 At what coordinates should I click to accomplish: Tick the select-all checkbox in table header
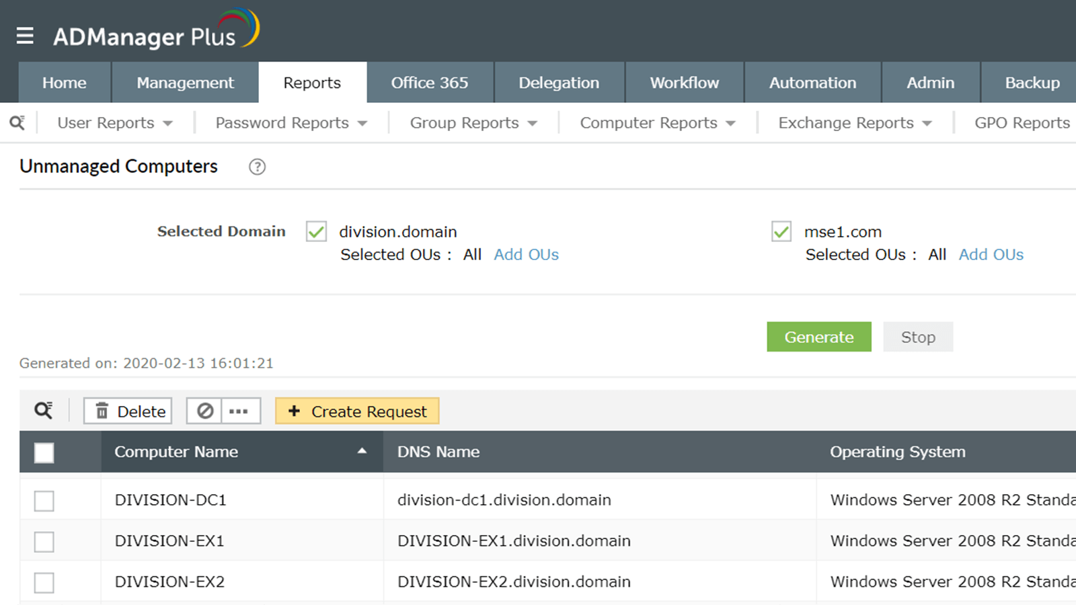[44, 452]
